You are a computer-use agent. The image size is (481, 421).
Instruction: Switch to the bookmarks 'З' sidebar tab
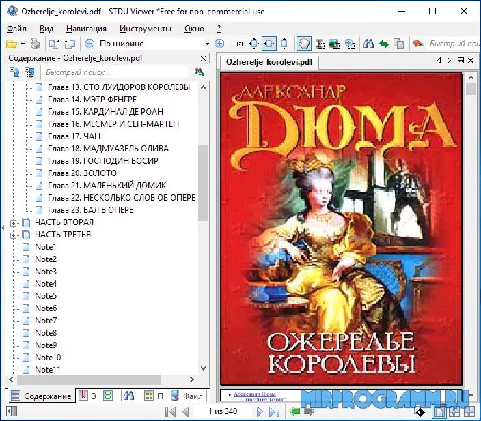coord(87,396)
